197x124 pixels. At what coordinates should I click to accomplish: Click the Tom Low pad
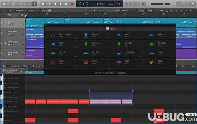pyautogui.click(x=94, y=44)
